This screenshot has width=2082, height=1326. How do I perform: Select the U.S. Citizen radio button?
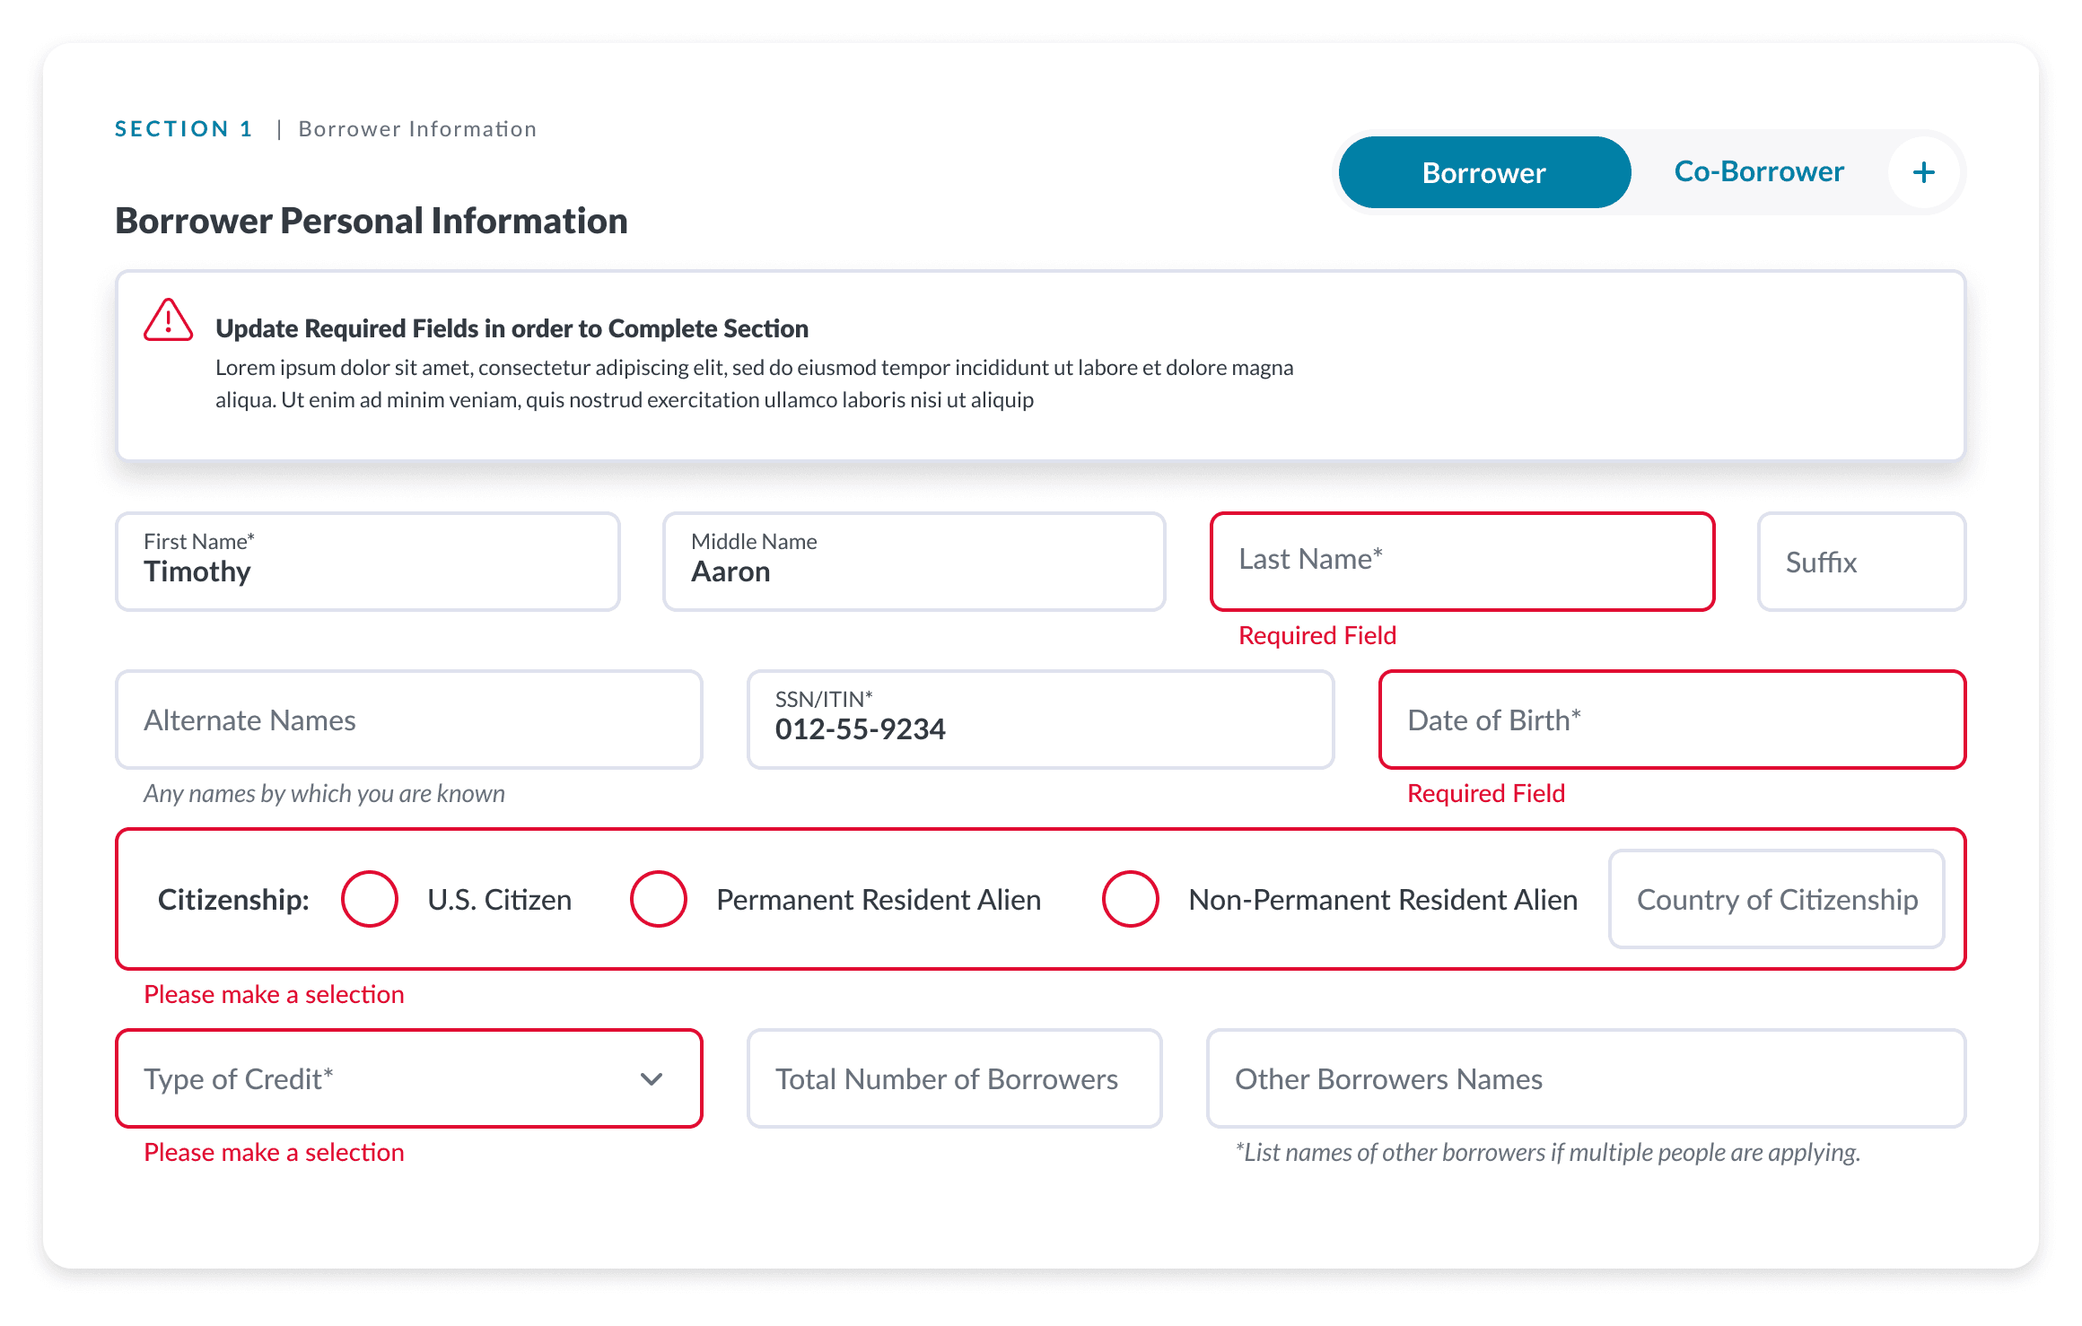tap(369, 899)
